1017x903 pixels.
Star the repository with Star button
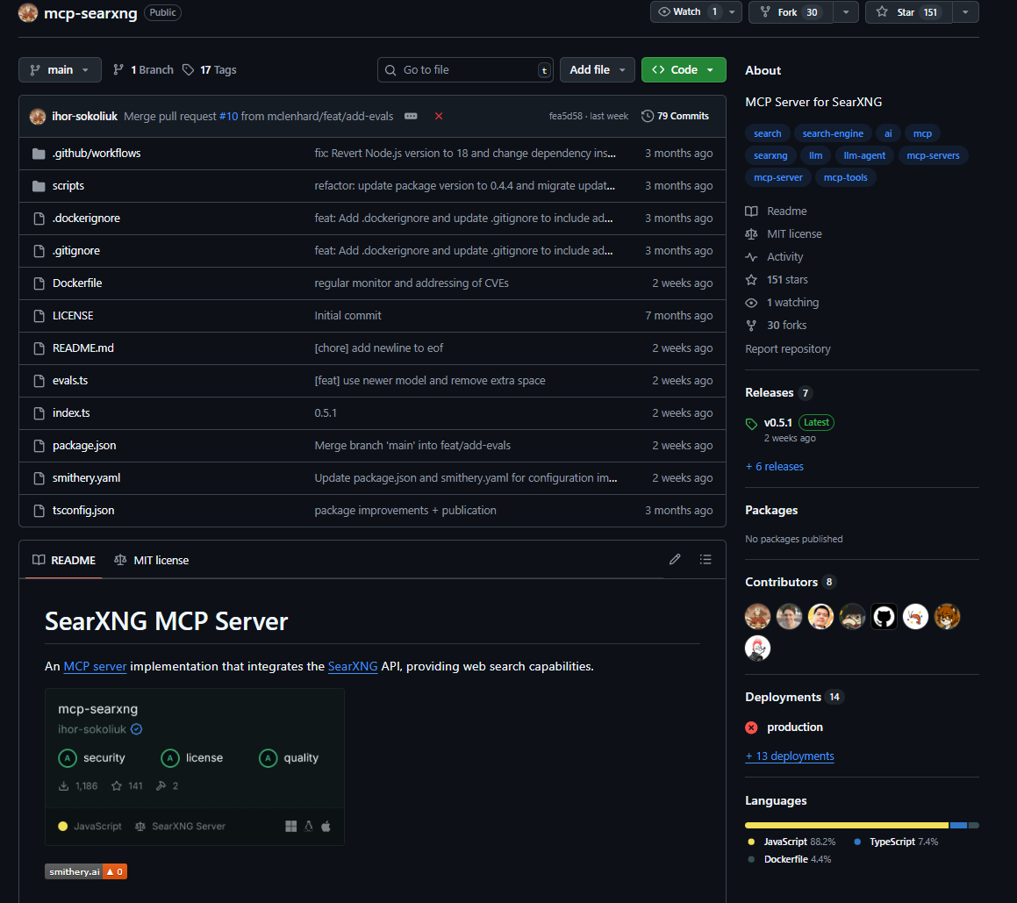(x=908, y=11)
